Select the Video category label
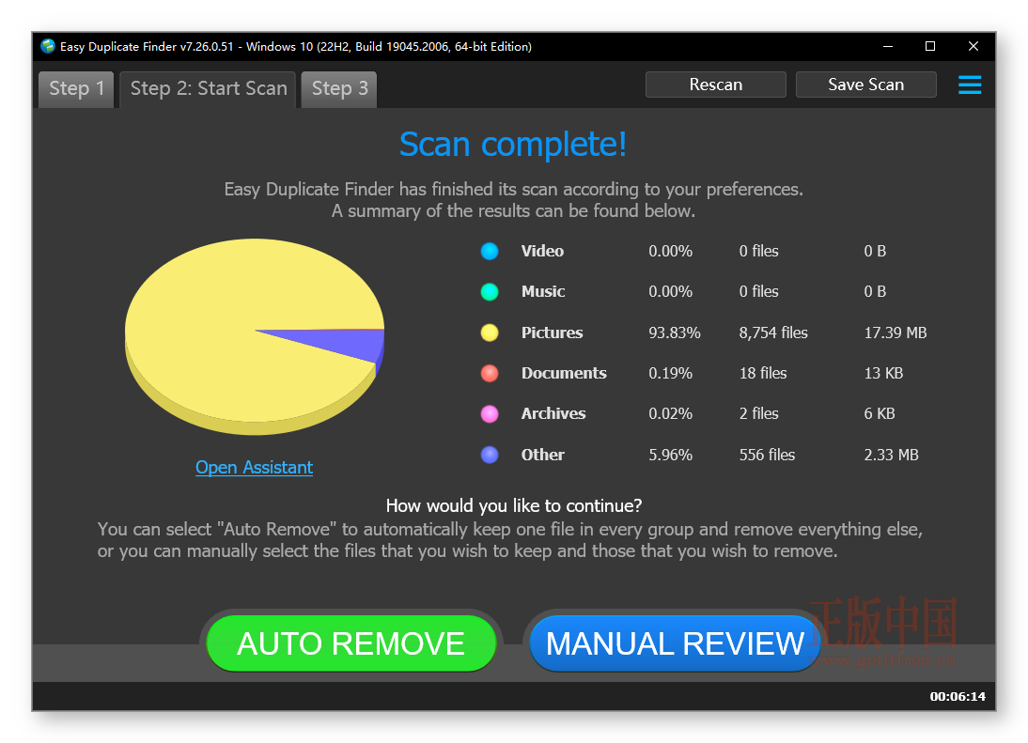The image size is (1028, 743). 542,251
